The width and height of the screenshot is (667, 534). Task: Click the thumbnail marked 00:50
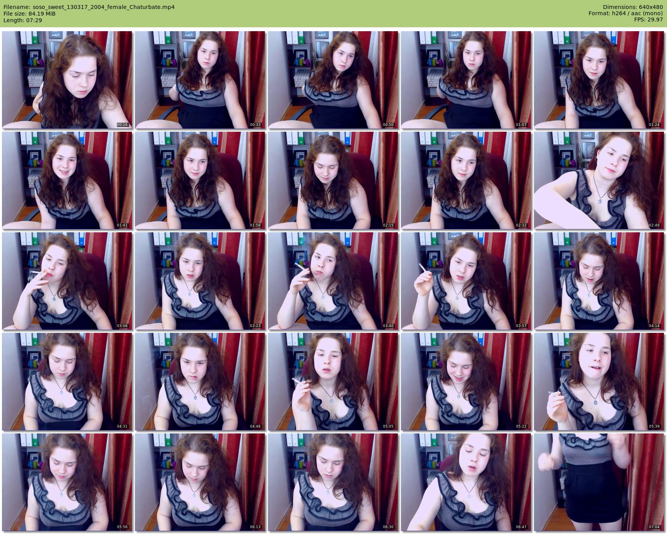(333, 80)
